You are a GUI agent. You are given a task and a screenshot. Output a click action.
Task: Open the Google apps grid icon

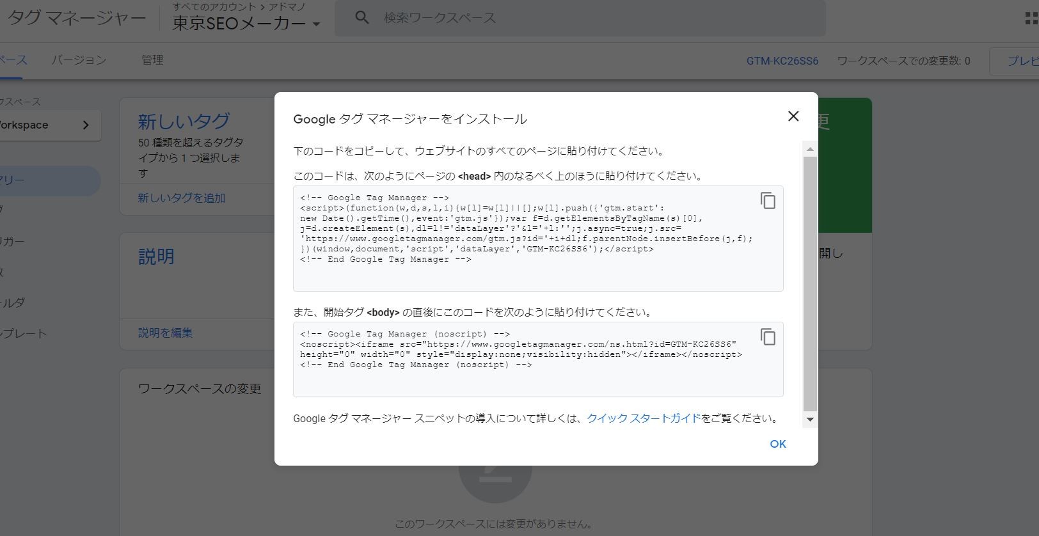1031,18
